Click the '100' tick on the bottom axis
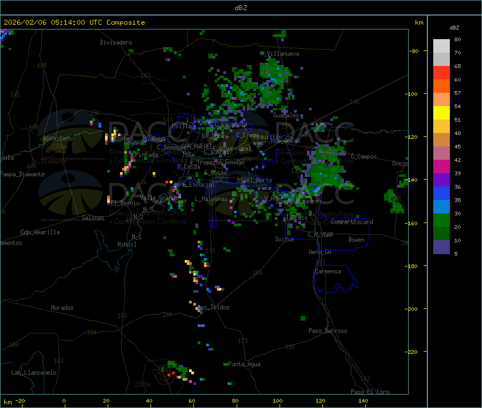 tap(277, 400)
